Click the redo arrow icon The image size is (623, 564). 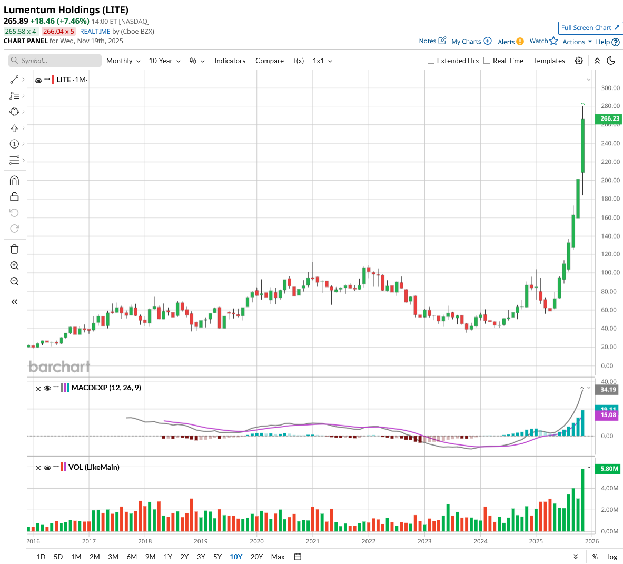(14, 229)
